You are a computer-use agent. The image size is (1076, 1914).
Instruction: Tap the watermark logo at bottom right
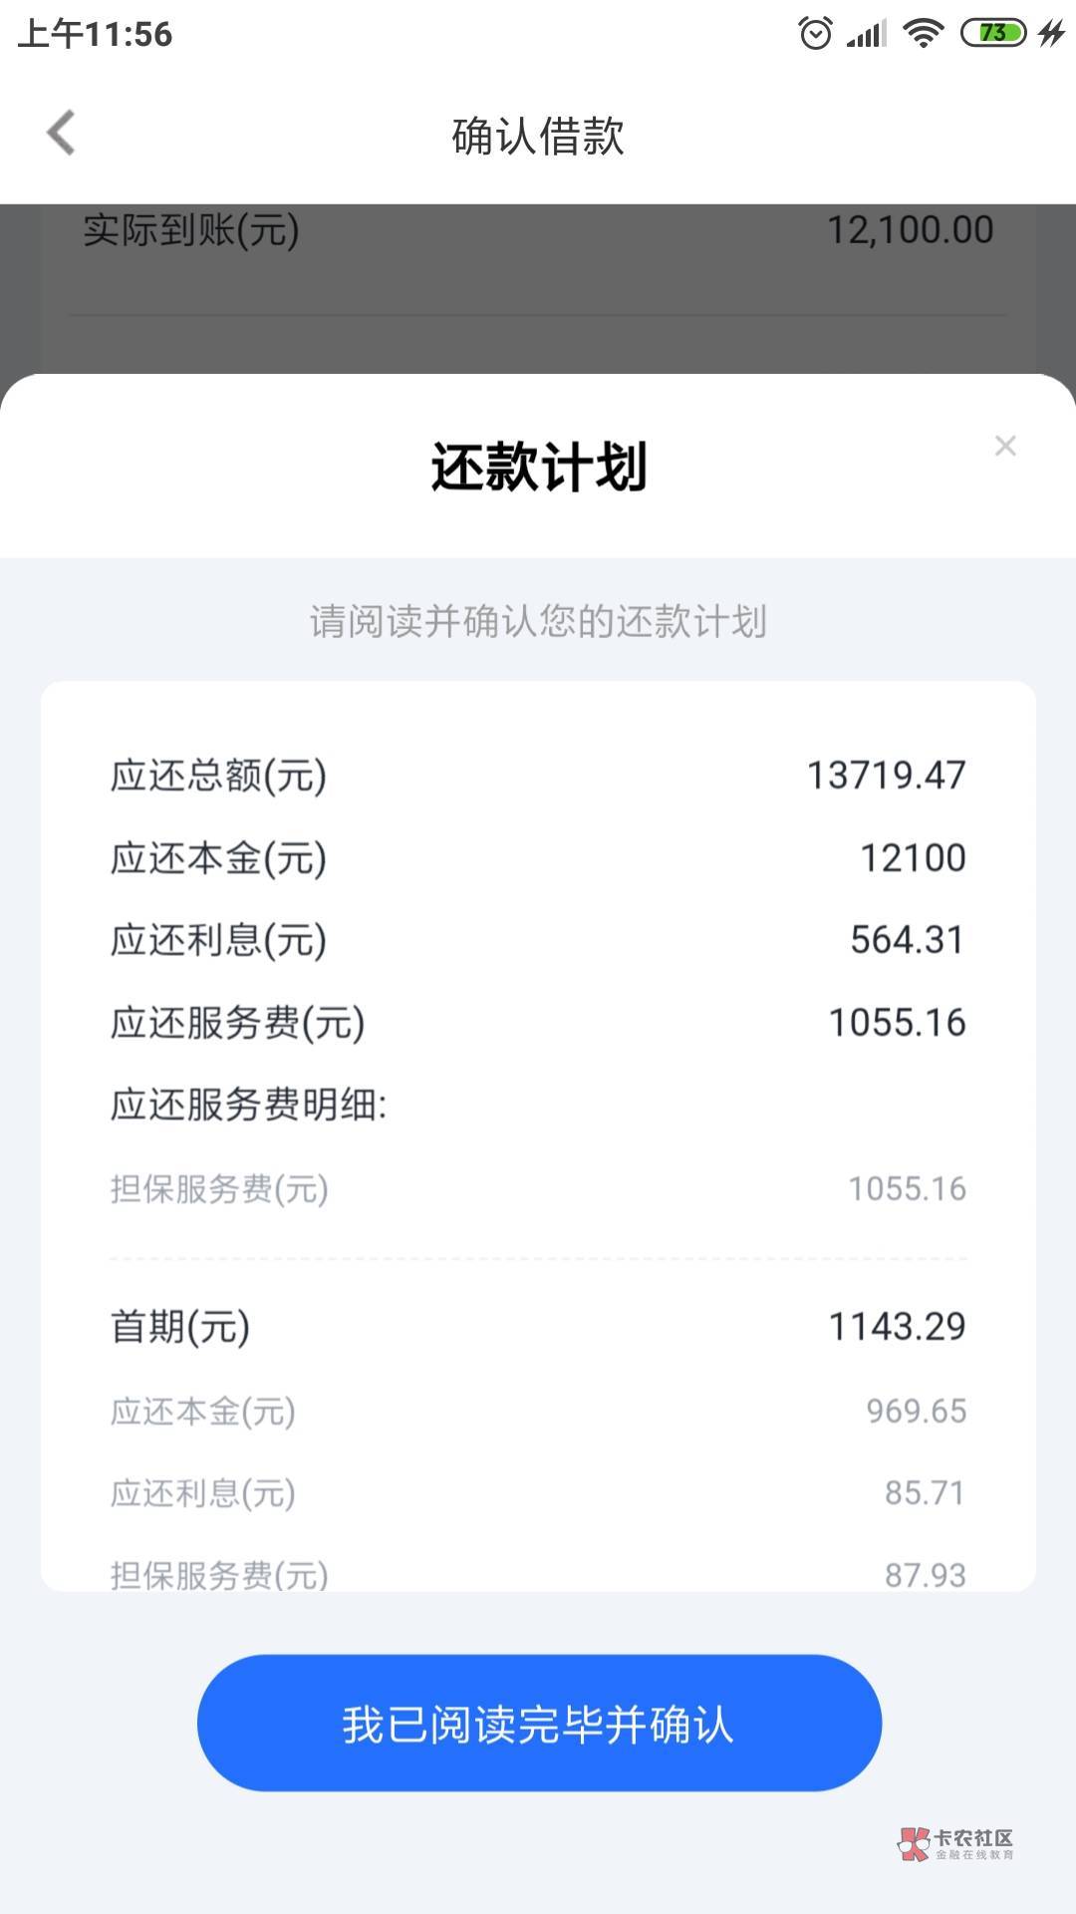tap(955, 1844)
